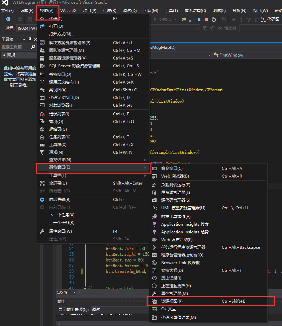Toggle the 工具箱 auto-hide pushpin
The image size is (282, 326).
[x=30, y=39]
